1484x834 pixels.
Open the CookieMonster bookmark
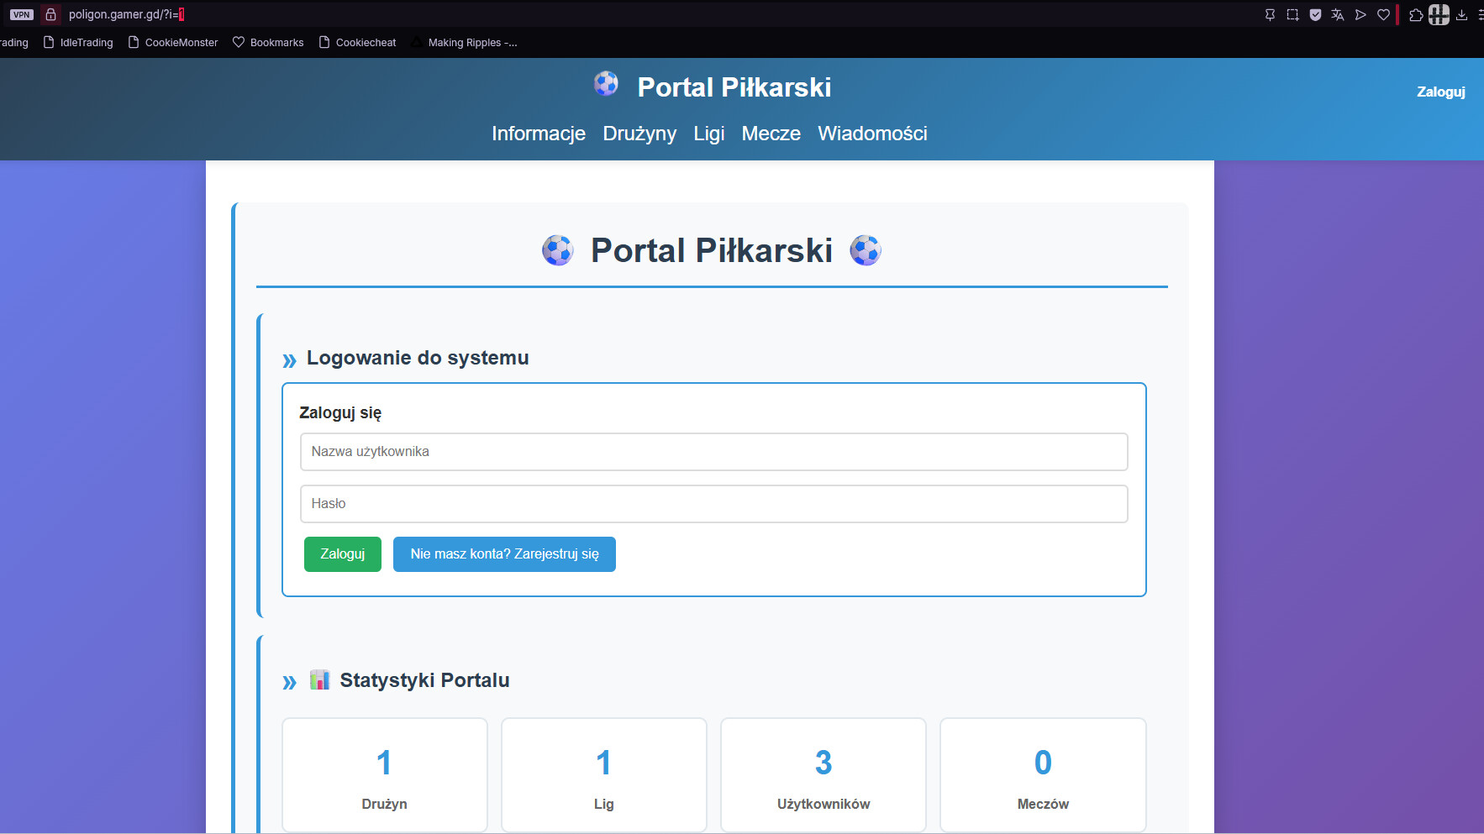point(172,43)
